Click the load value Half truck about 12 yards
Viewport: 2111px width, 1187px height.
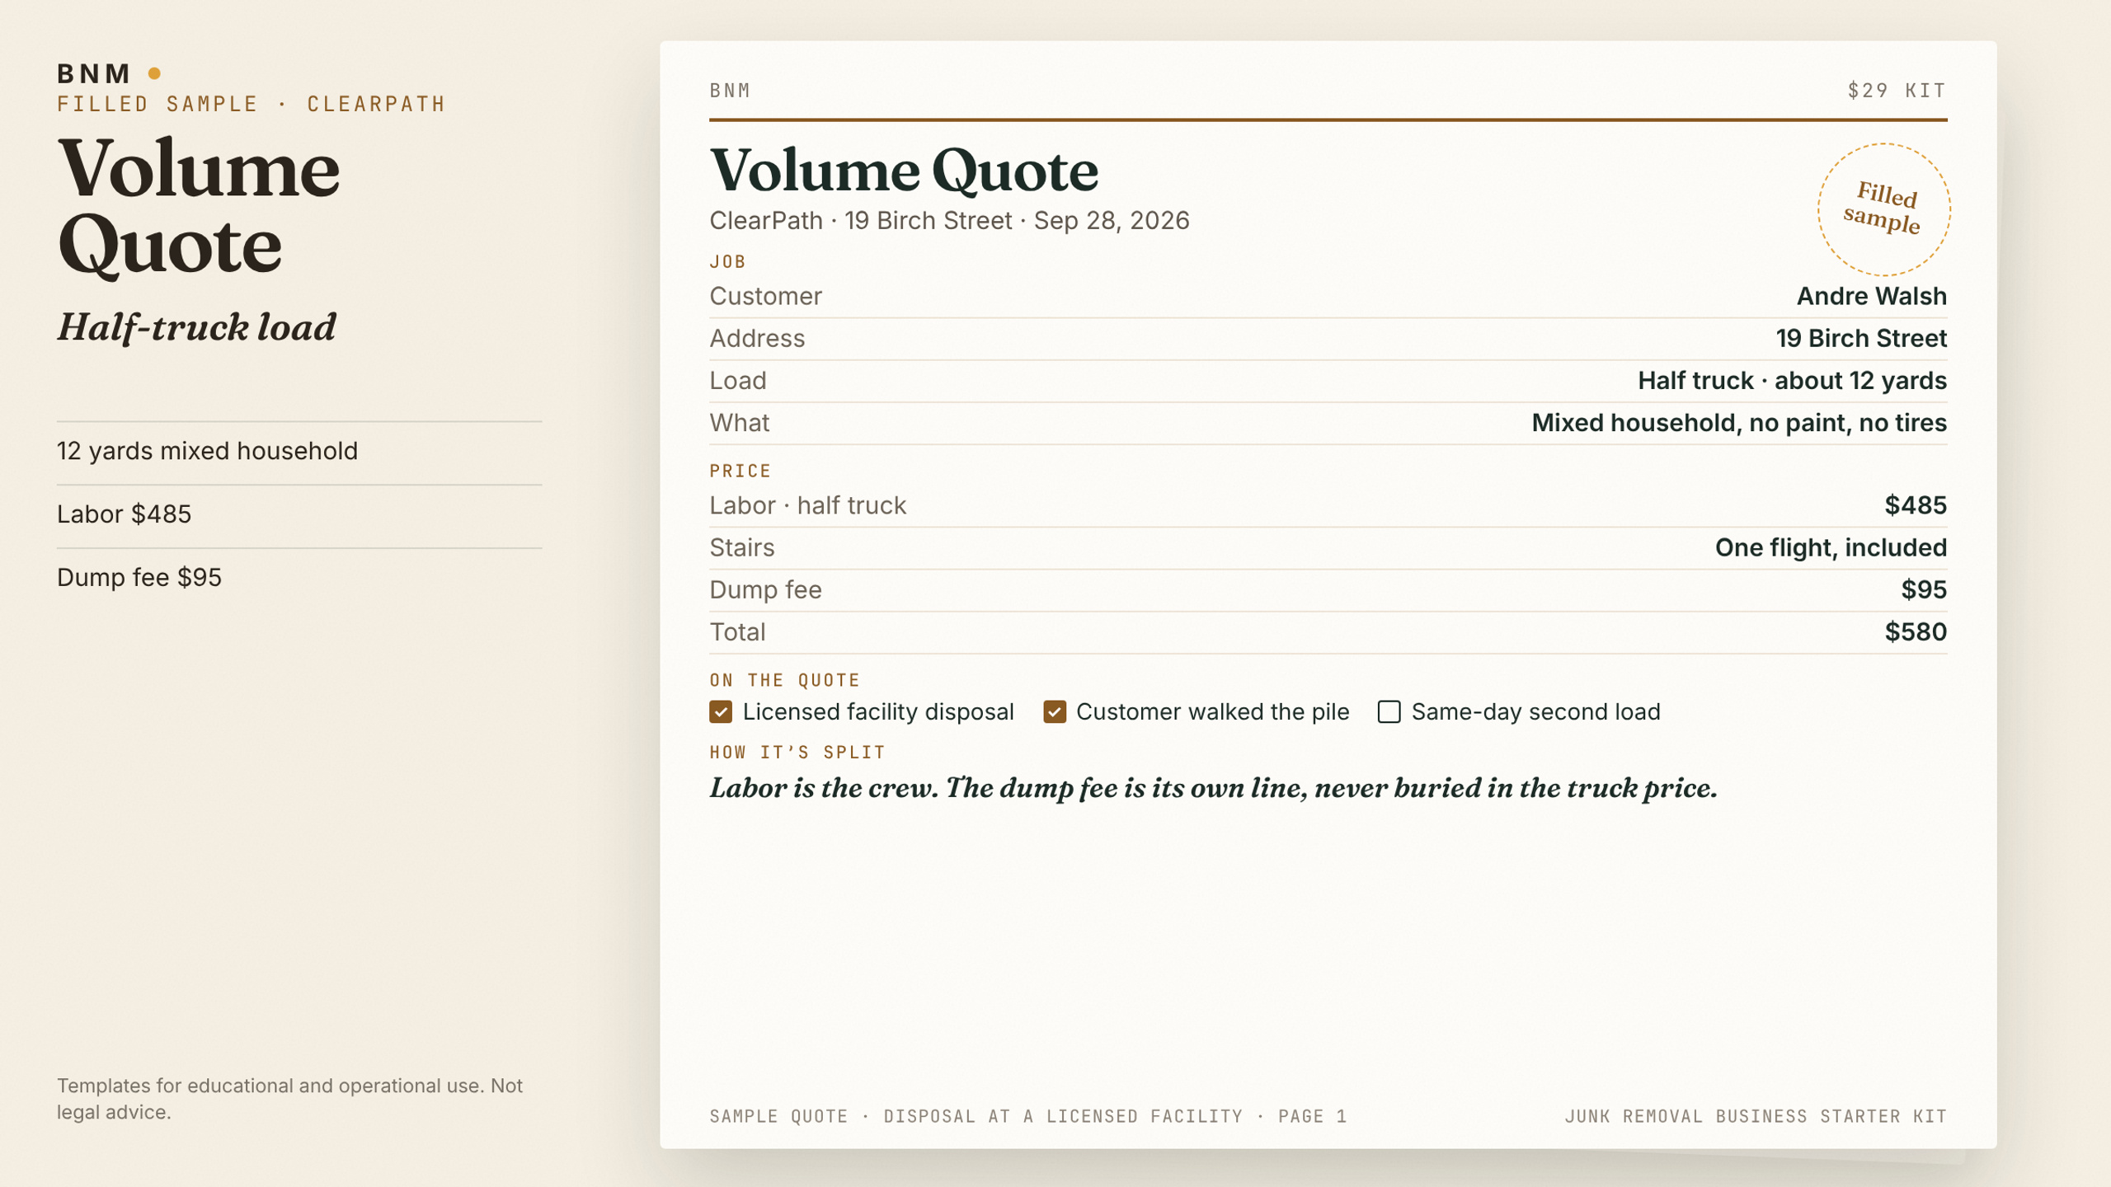coord(1792,380)
